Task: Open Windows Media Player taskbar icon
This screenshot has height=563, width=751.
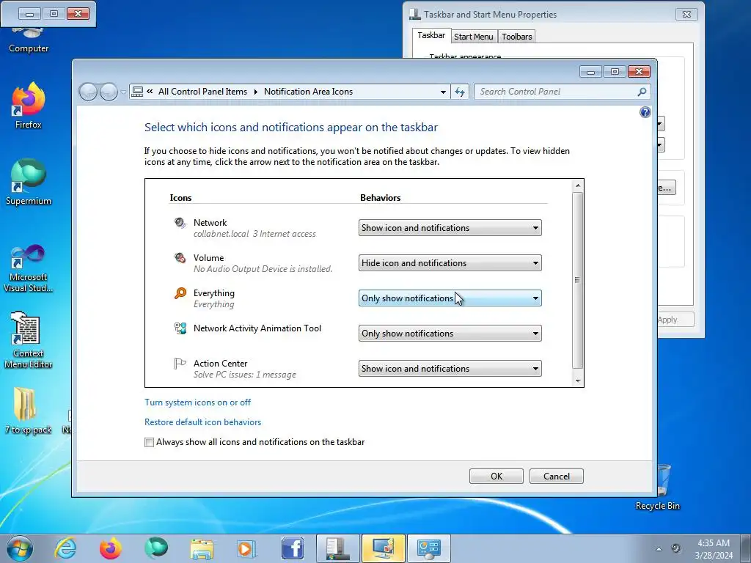Action: click(246, 548)
